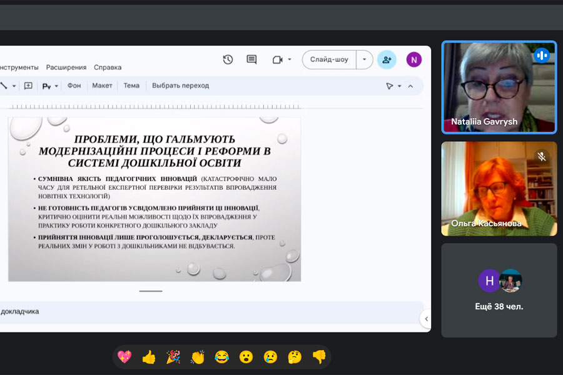This screenshot has height=375, width=563.
Task: Click the share add-person button
Action: pyautogui.click(x=387, y=59)
